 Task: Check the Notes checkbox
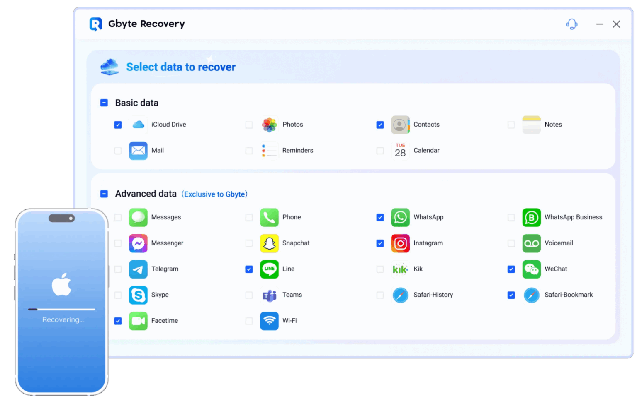(511, 125)
